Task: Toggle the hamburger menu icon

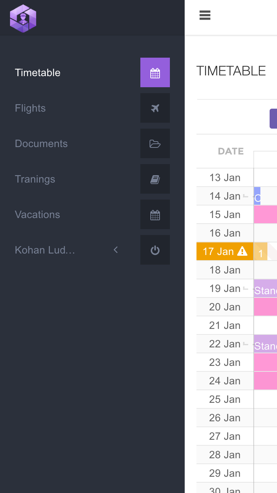Action: [205, 15]
